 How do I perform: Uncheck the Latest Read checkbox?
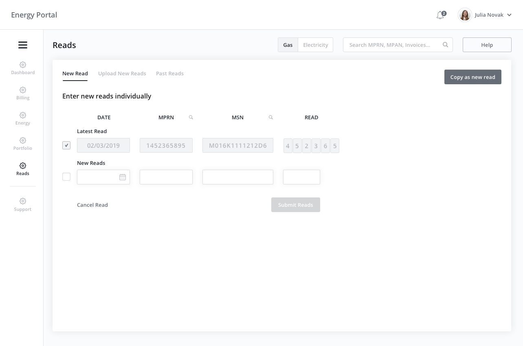coord(66,145)
